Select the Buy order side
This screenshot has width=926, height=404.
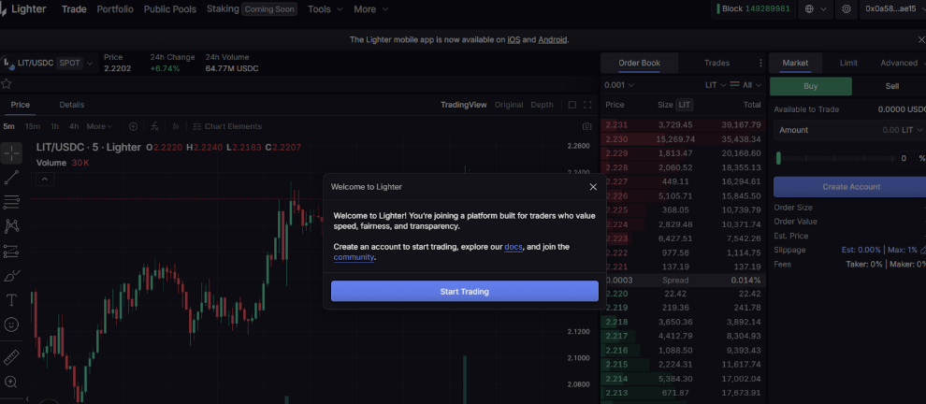tap(811, 86)
